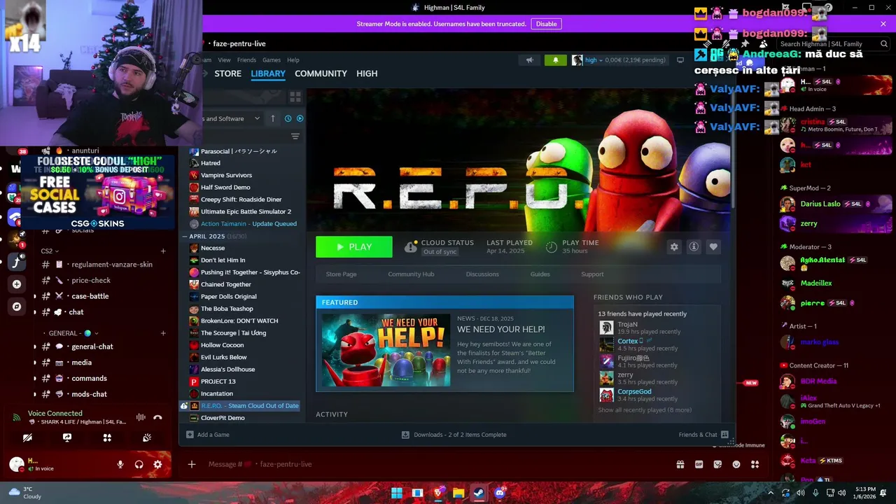896x504 pixels.
Task: Open File Explorer from taskbar
Action: point(458,493)
